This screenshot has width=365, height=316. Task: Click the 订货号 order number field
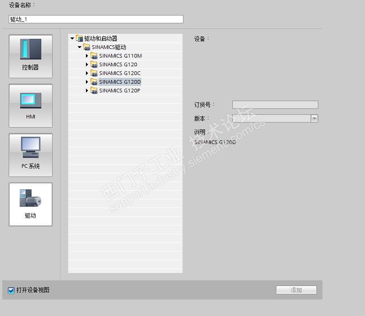(275, 105)
